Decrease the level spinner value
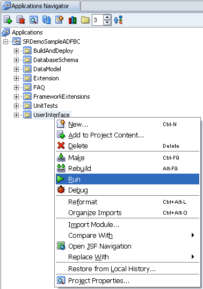 (107, 23)
